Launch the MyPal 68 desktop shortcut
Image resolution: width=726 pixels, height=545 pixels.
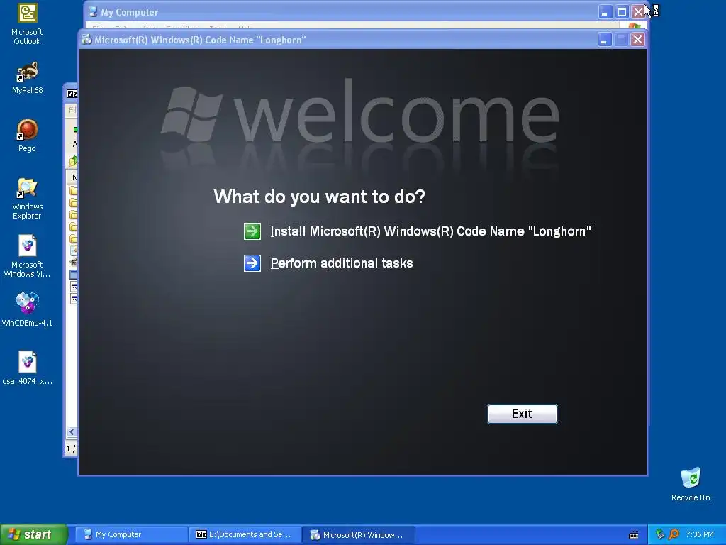pyautogui.click(x=28, y=78)
